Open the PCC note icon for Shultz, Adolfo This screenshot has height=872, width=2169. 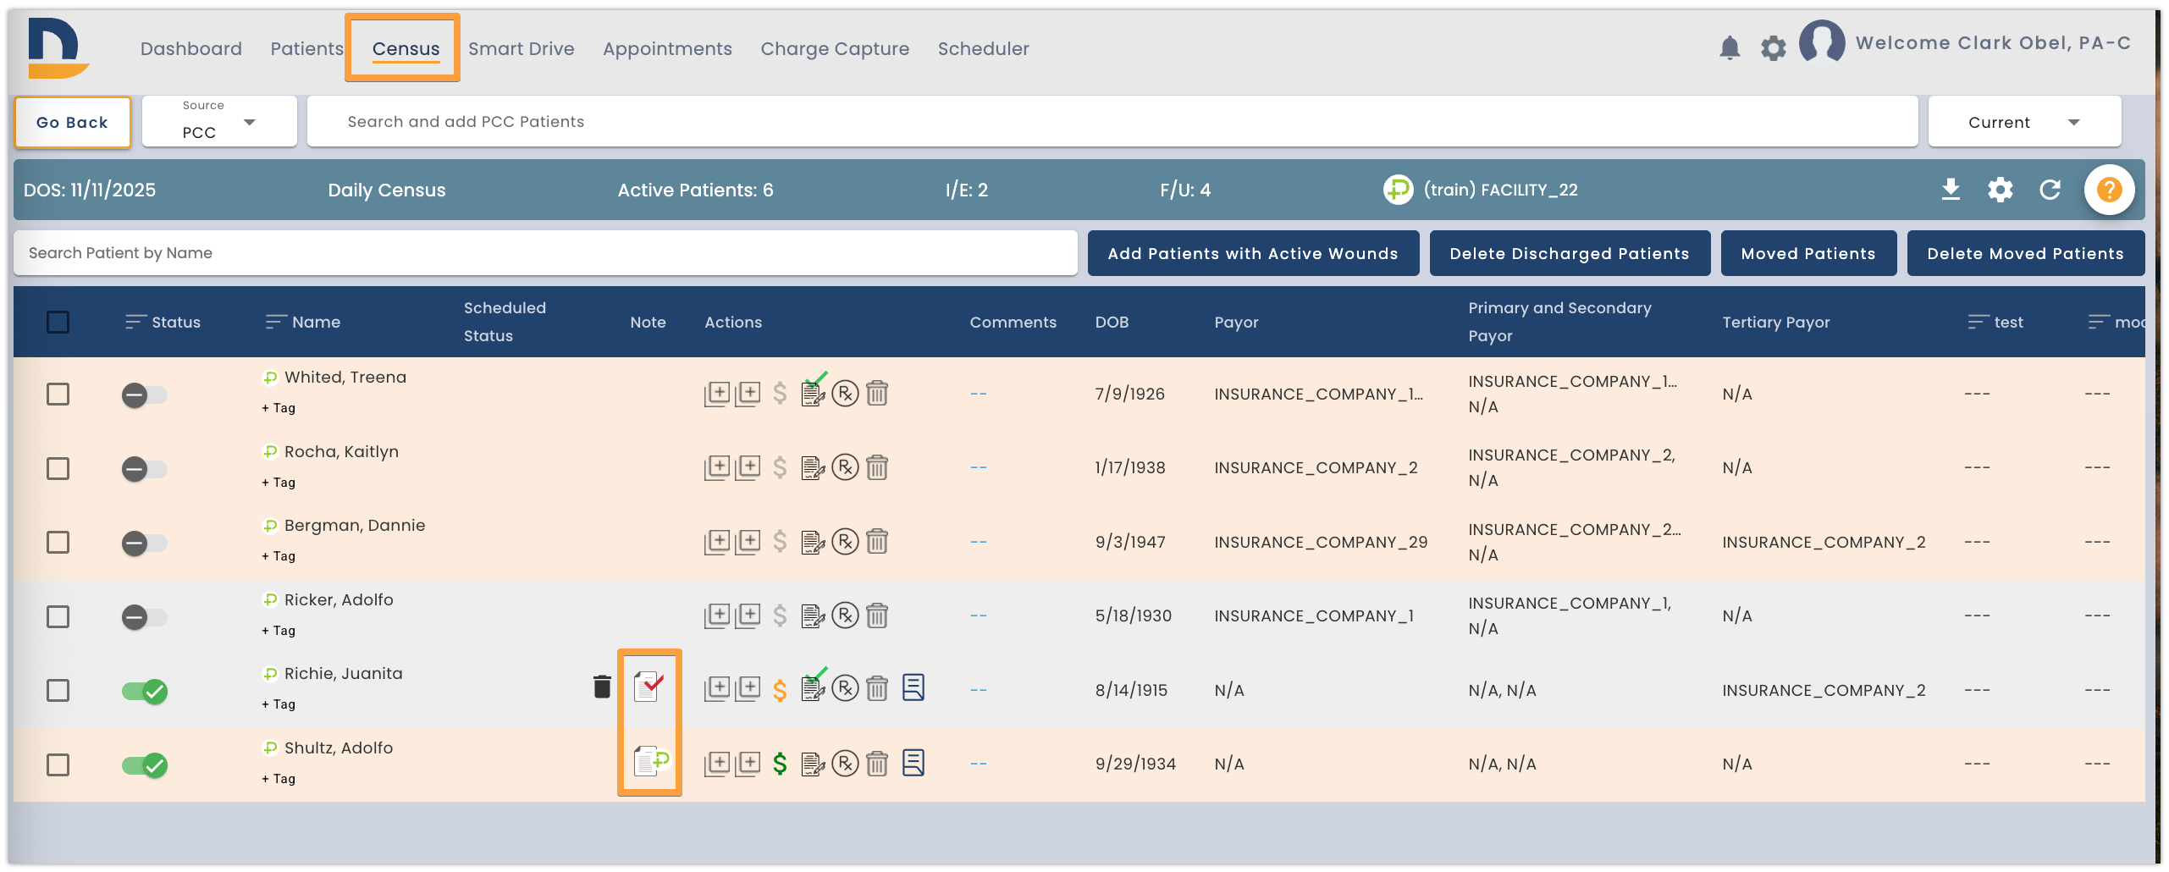(x=651, y=761)
